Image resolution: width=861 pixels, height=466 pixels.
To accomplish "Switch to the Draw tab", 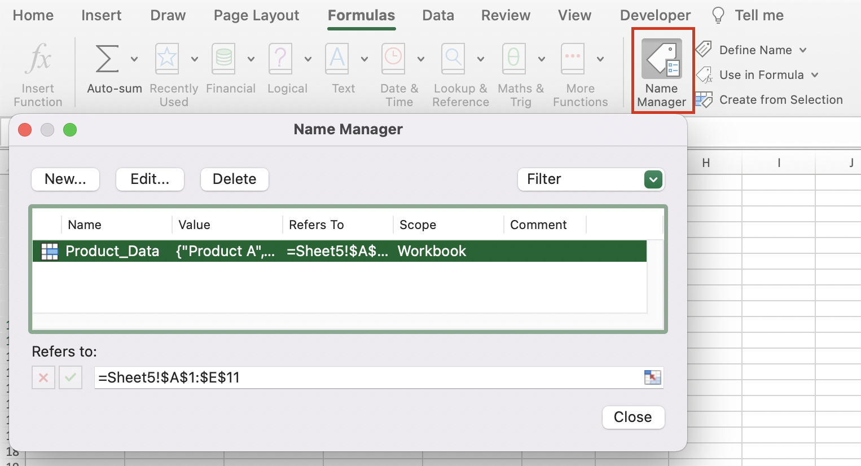I will click(168, 15).
